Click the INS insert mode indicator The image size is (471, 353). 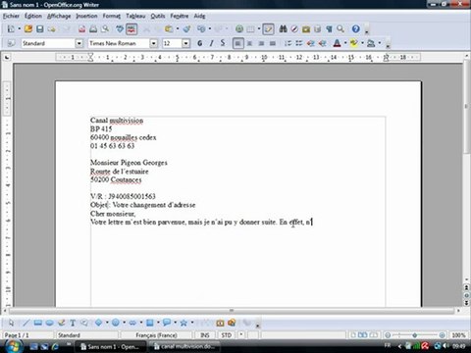click(205, 335)
